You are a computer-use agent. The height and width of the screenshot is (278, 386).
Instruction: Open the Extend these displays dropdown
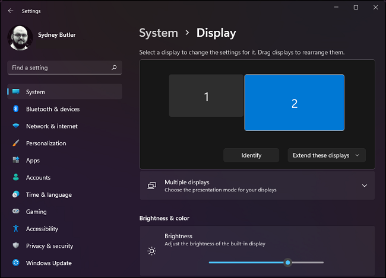pyautogui.click(x=326, y=155)
